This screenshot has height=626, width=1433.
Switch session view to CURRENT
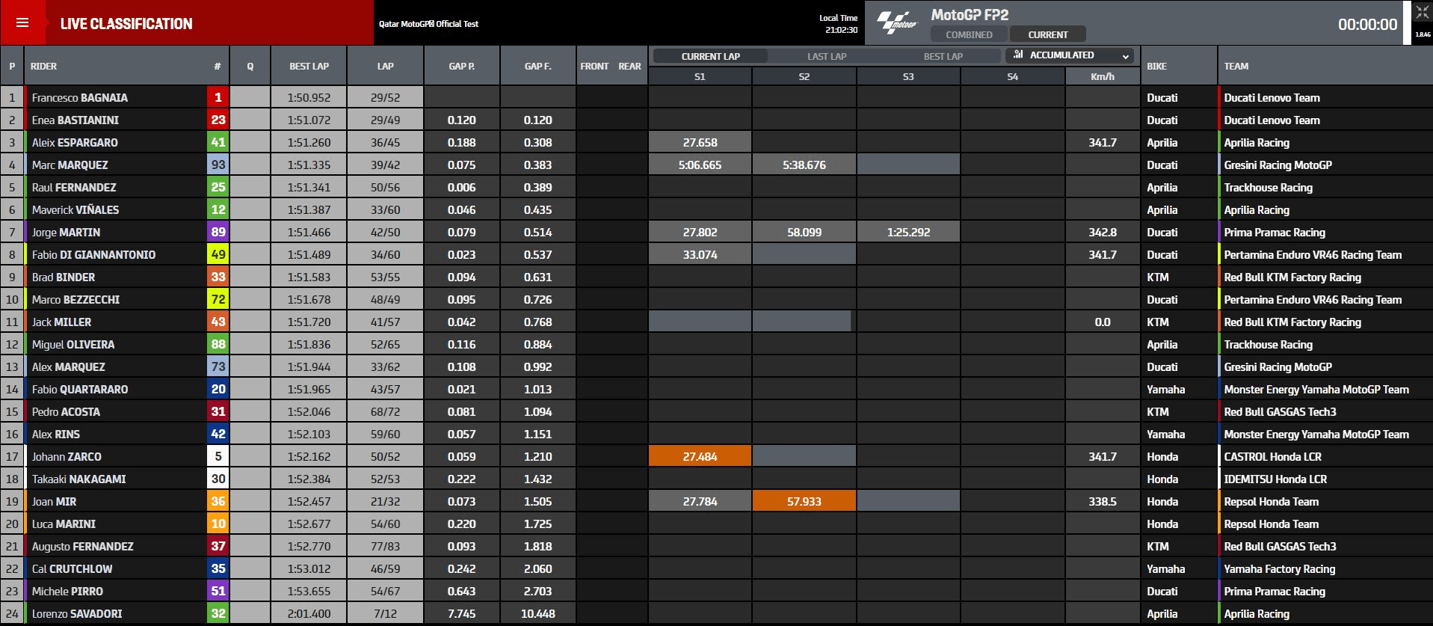1047,34
